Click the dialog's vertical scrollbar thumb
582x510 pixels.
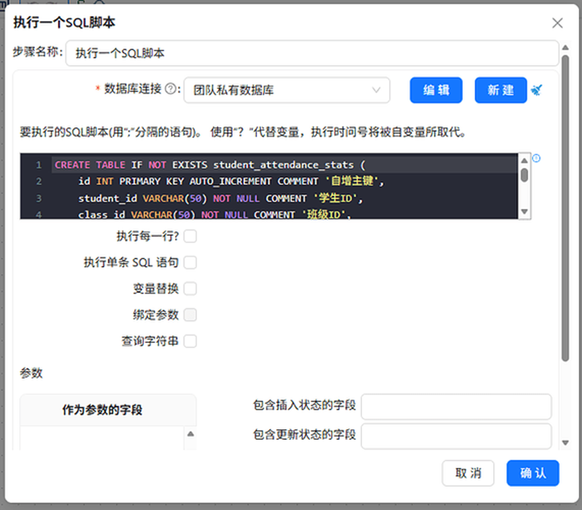coord(565,208)
